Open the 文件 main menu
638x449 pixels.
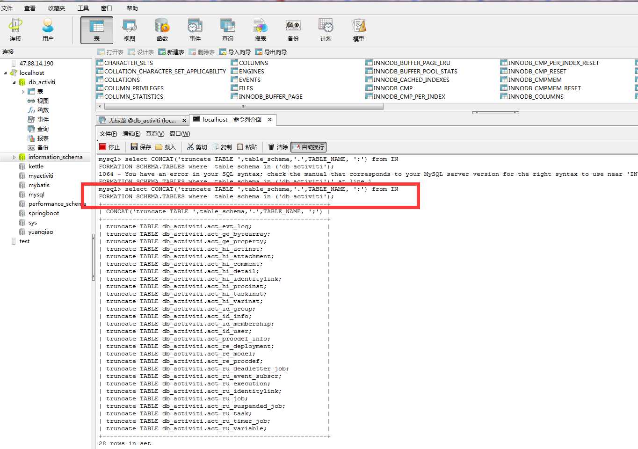(7, 8)
